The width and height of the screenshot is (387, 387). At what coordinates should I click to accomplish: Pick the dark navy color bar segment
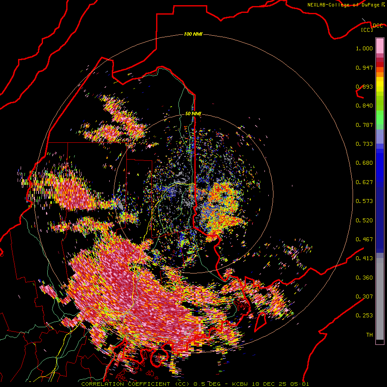(x=380, y=220)
